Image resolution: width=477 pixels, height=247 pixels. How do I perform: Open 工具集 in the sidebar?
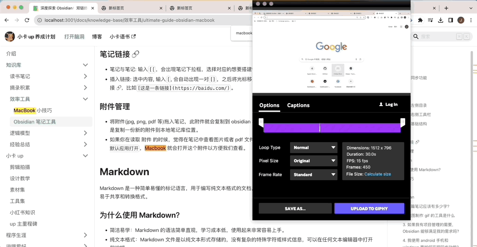coord(17,201)
